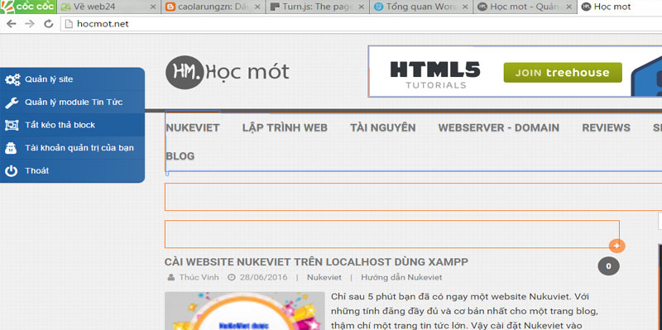Open the NUKEVIET menu item
This screenshot has width=662, height=330.
click(193, 128)
